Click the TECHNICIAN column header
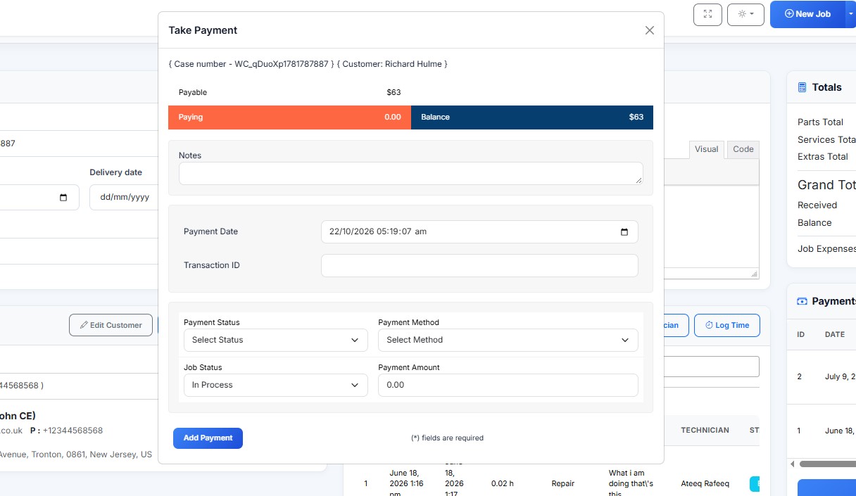856x496 pixels. (705, 430)
